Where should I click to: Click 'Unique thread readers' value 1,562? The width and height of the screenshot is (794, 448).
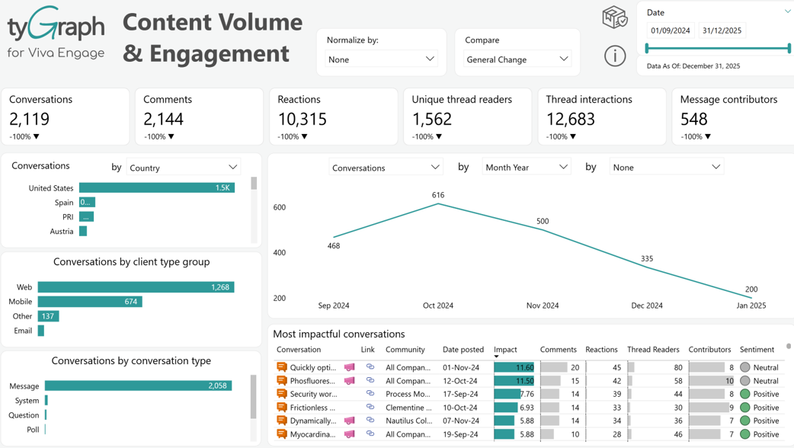point(432,119)
